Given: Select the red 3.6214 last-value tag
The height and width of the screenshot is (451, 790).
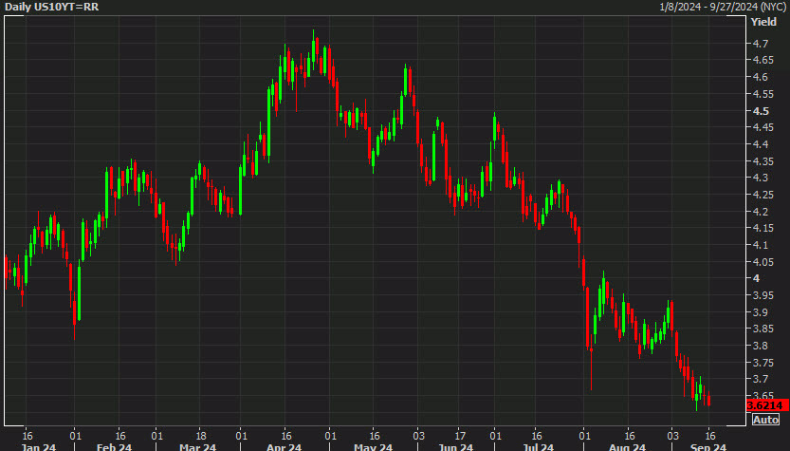Looking at the screenshot, I should tap(767, 405).
